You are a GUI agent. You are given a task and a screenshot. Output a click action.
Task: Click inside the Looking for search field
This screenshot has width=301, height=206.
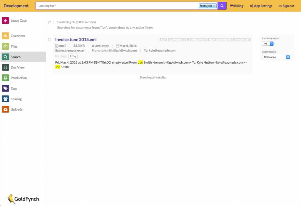click(118, 6)
